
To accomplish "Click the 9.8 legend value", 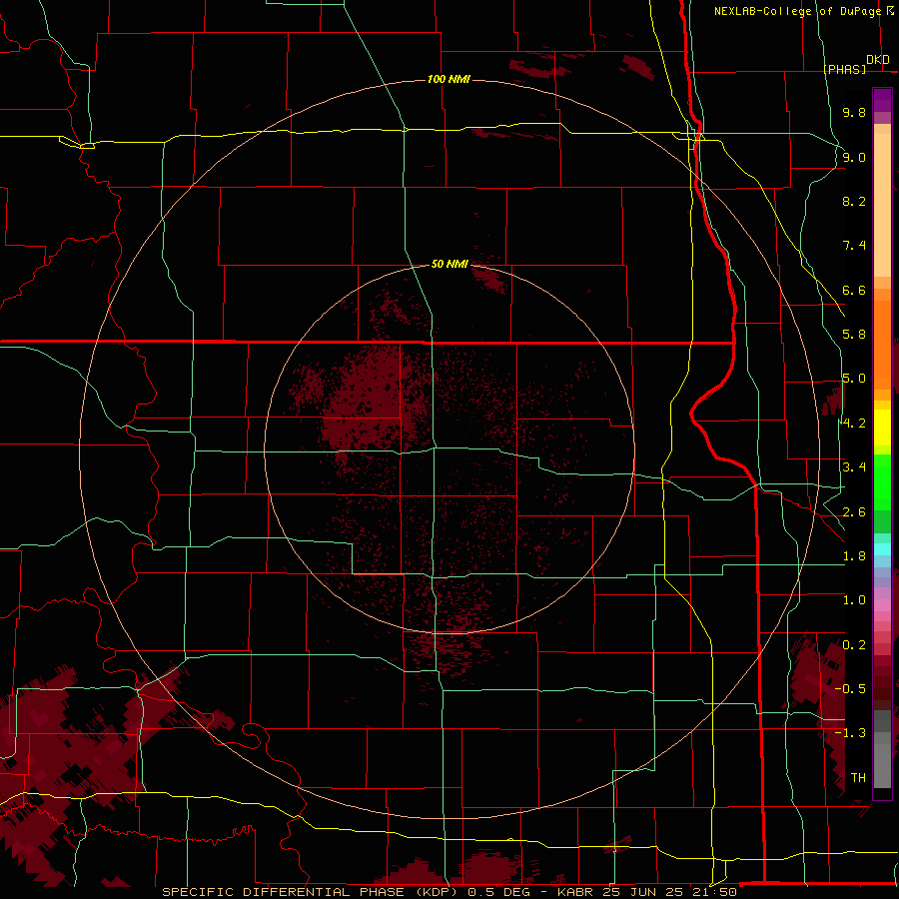I will (x=854, y=112).
